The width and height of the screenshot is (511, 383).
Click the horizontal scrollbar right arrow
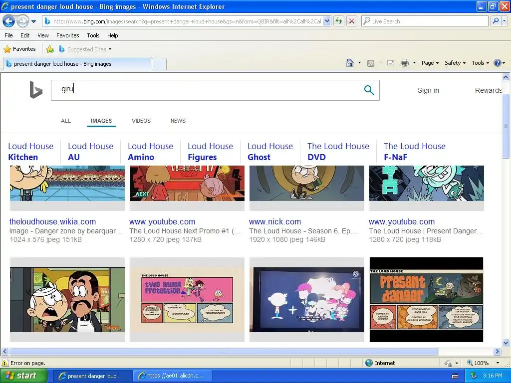coord(497,352)
